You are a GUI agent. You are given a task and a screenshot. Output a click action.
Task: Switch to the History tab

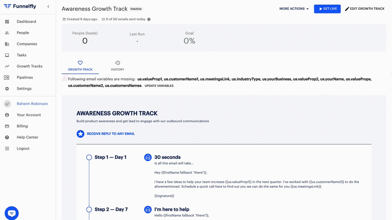pyautogui.click(x=118, y=66)
